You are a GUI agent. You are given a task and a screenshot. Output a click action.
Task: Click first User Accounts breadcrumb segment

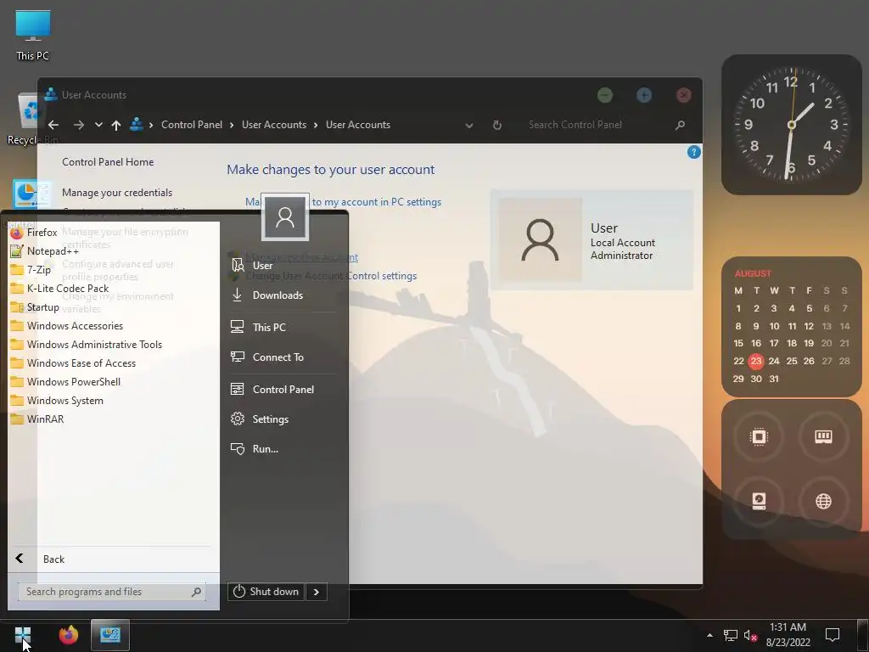[x=274, y=125]
